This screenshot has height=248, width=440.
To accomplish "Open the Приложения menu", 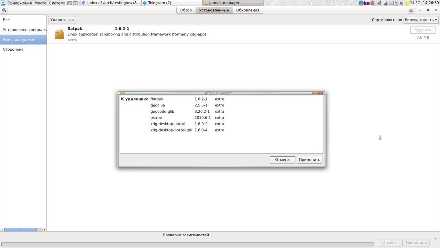I will pyautogui.click(x=20, y=3).
